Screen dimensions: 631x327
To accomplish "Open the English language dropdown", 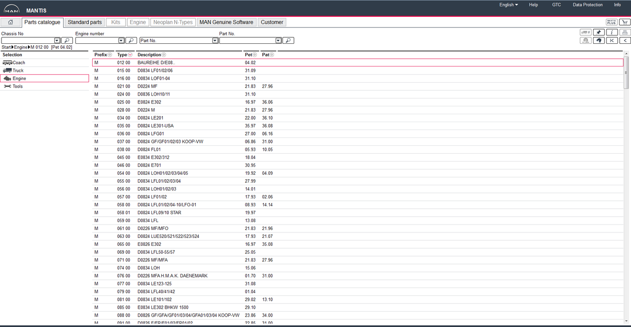I will [x=508, y=5].
